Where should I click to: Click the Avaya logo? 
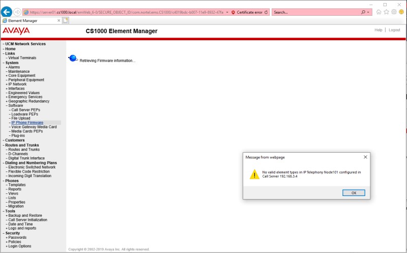pyautogui.click(x=16, y=31)
